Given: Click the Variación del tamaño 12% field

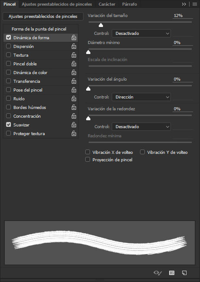Looking at the screenshot, I should pos(183,16).
